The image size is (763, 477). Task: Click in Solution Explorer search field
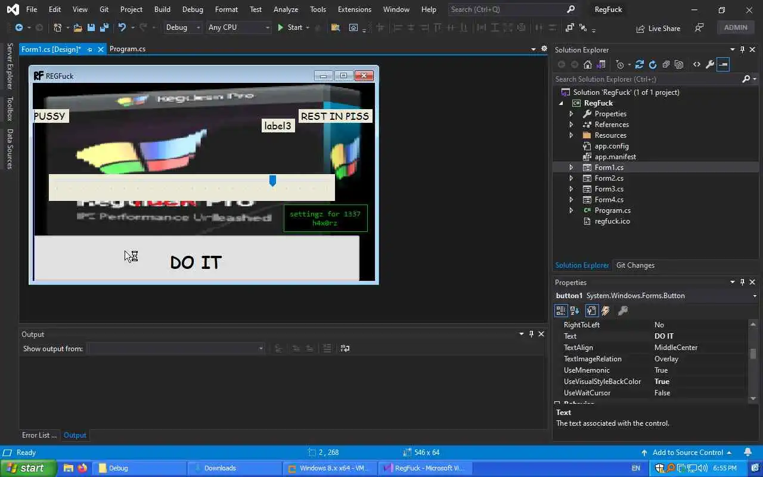coord(647,79)
